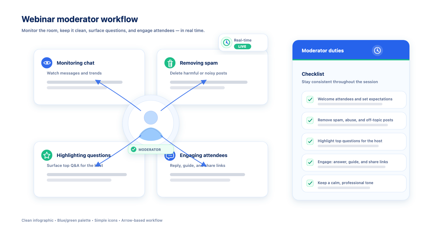This screenshot has height=234, width=431.
Task: Click the clock icon in Moderator duties header
Action: pos(377,50)
